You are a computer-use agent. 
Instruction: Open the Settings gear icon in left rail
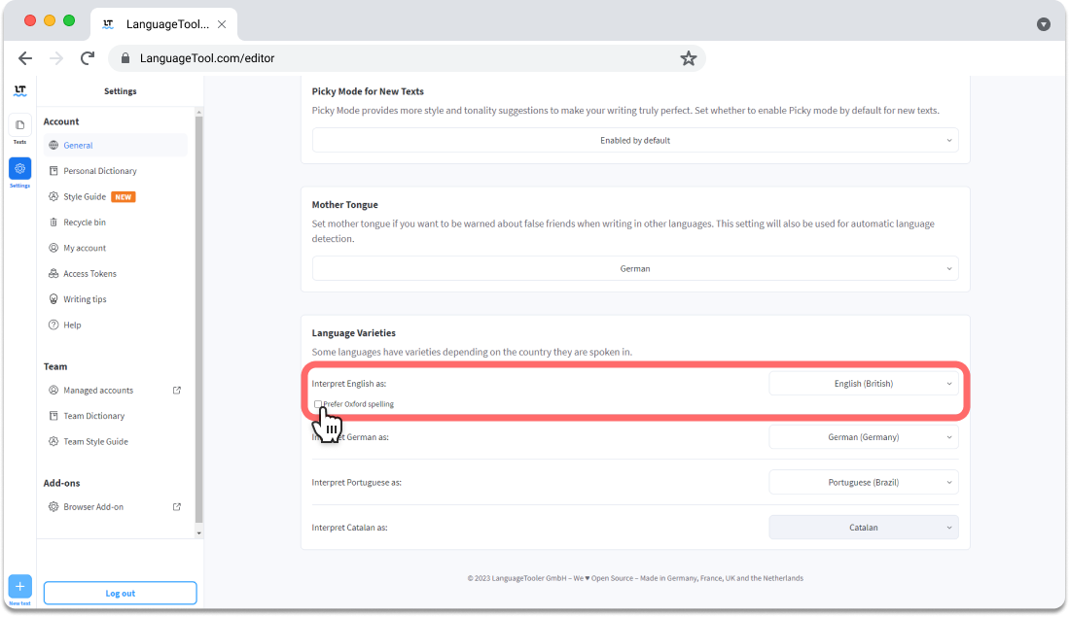19,168
